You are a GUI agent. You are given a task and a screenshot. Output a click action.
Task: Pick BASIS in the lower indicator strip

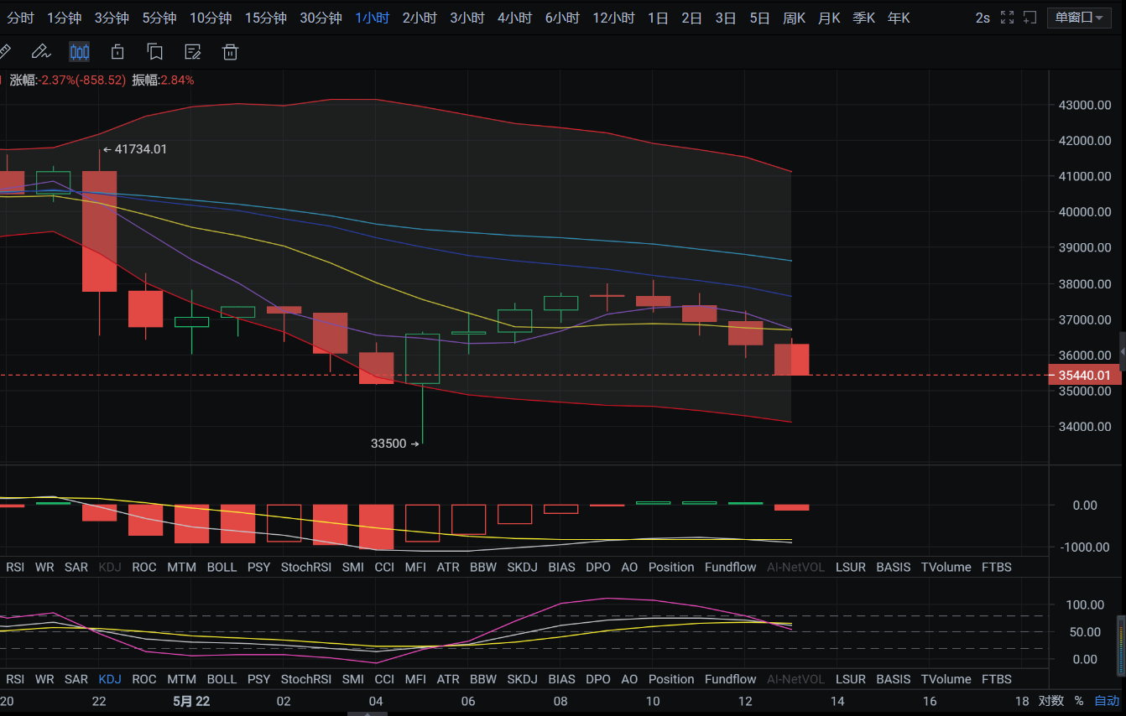coord(894,679)
